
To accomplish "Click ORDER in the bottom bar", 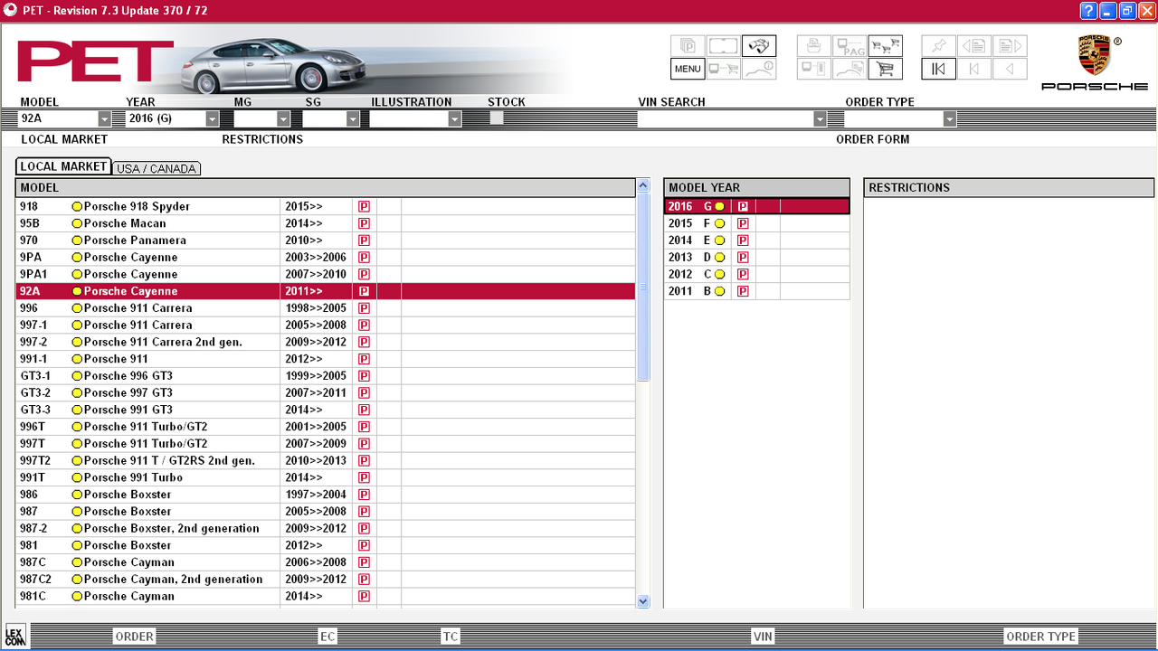I will (134, 637).
